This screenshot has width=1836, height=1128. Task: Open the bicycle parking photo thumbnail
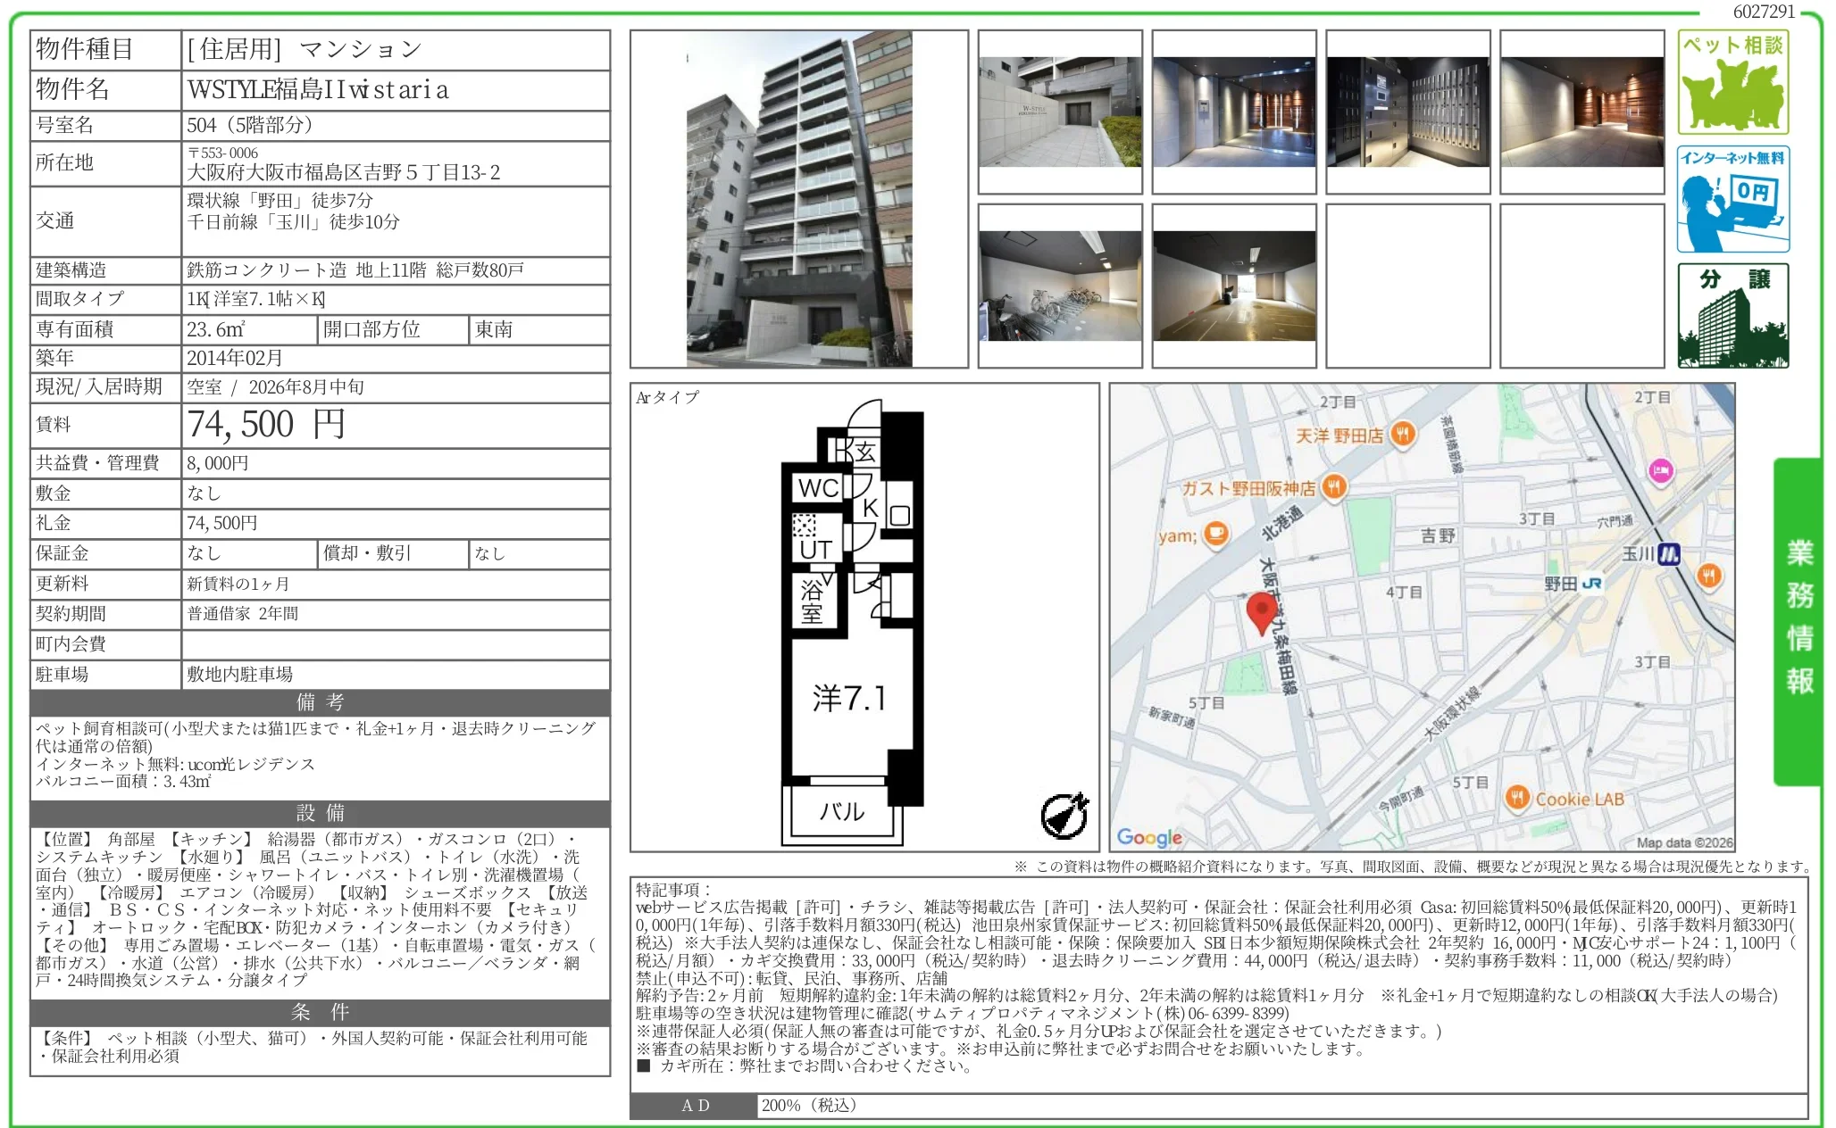point(1060,286)
